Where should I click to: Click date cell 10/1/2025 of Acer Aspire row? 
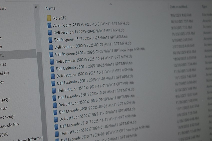182,21
